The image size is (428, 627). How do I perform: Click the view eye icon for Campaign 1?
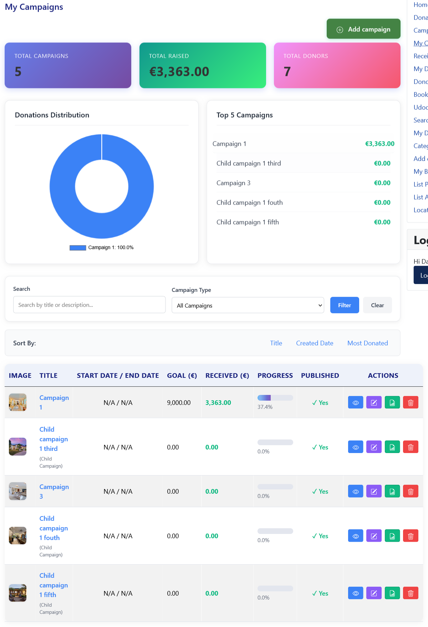click(356, 402)
